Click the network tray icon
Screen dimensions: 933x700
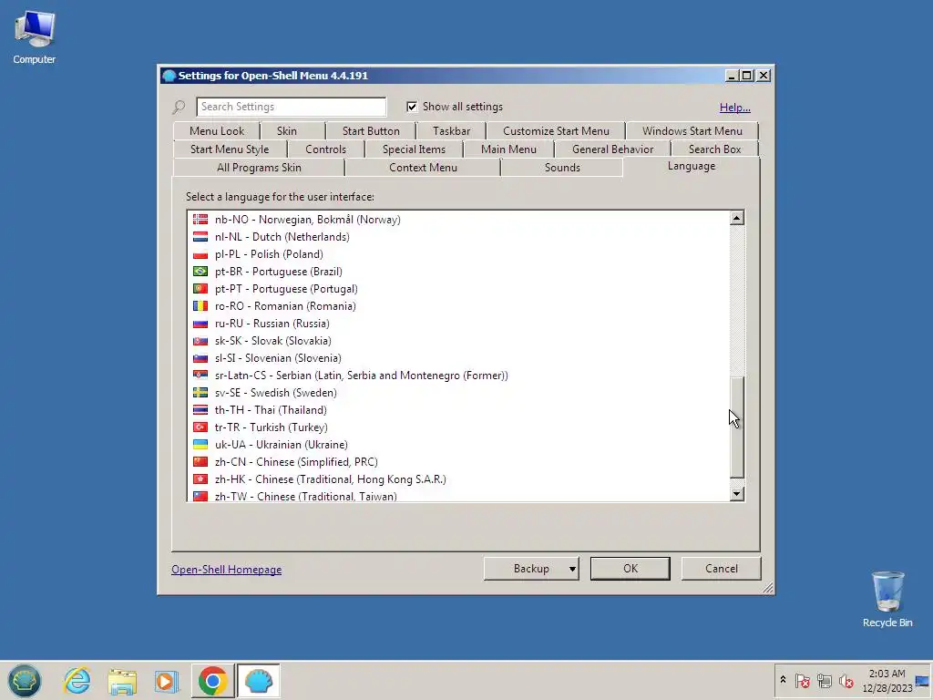[x=824, y=680]
